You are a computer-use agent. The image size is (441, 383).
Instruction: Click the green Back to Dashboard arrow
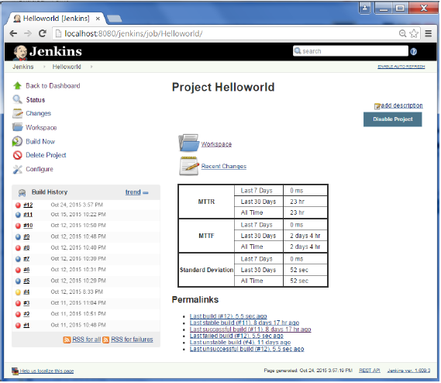pos(17,85)
